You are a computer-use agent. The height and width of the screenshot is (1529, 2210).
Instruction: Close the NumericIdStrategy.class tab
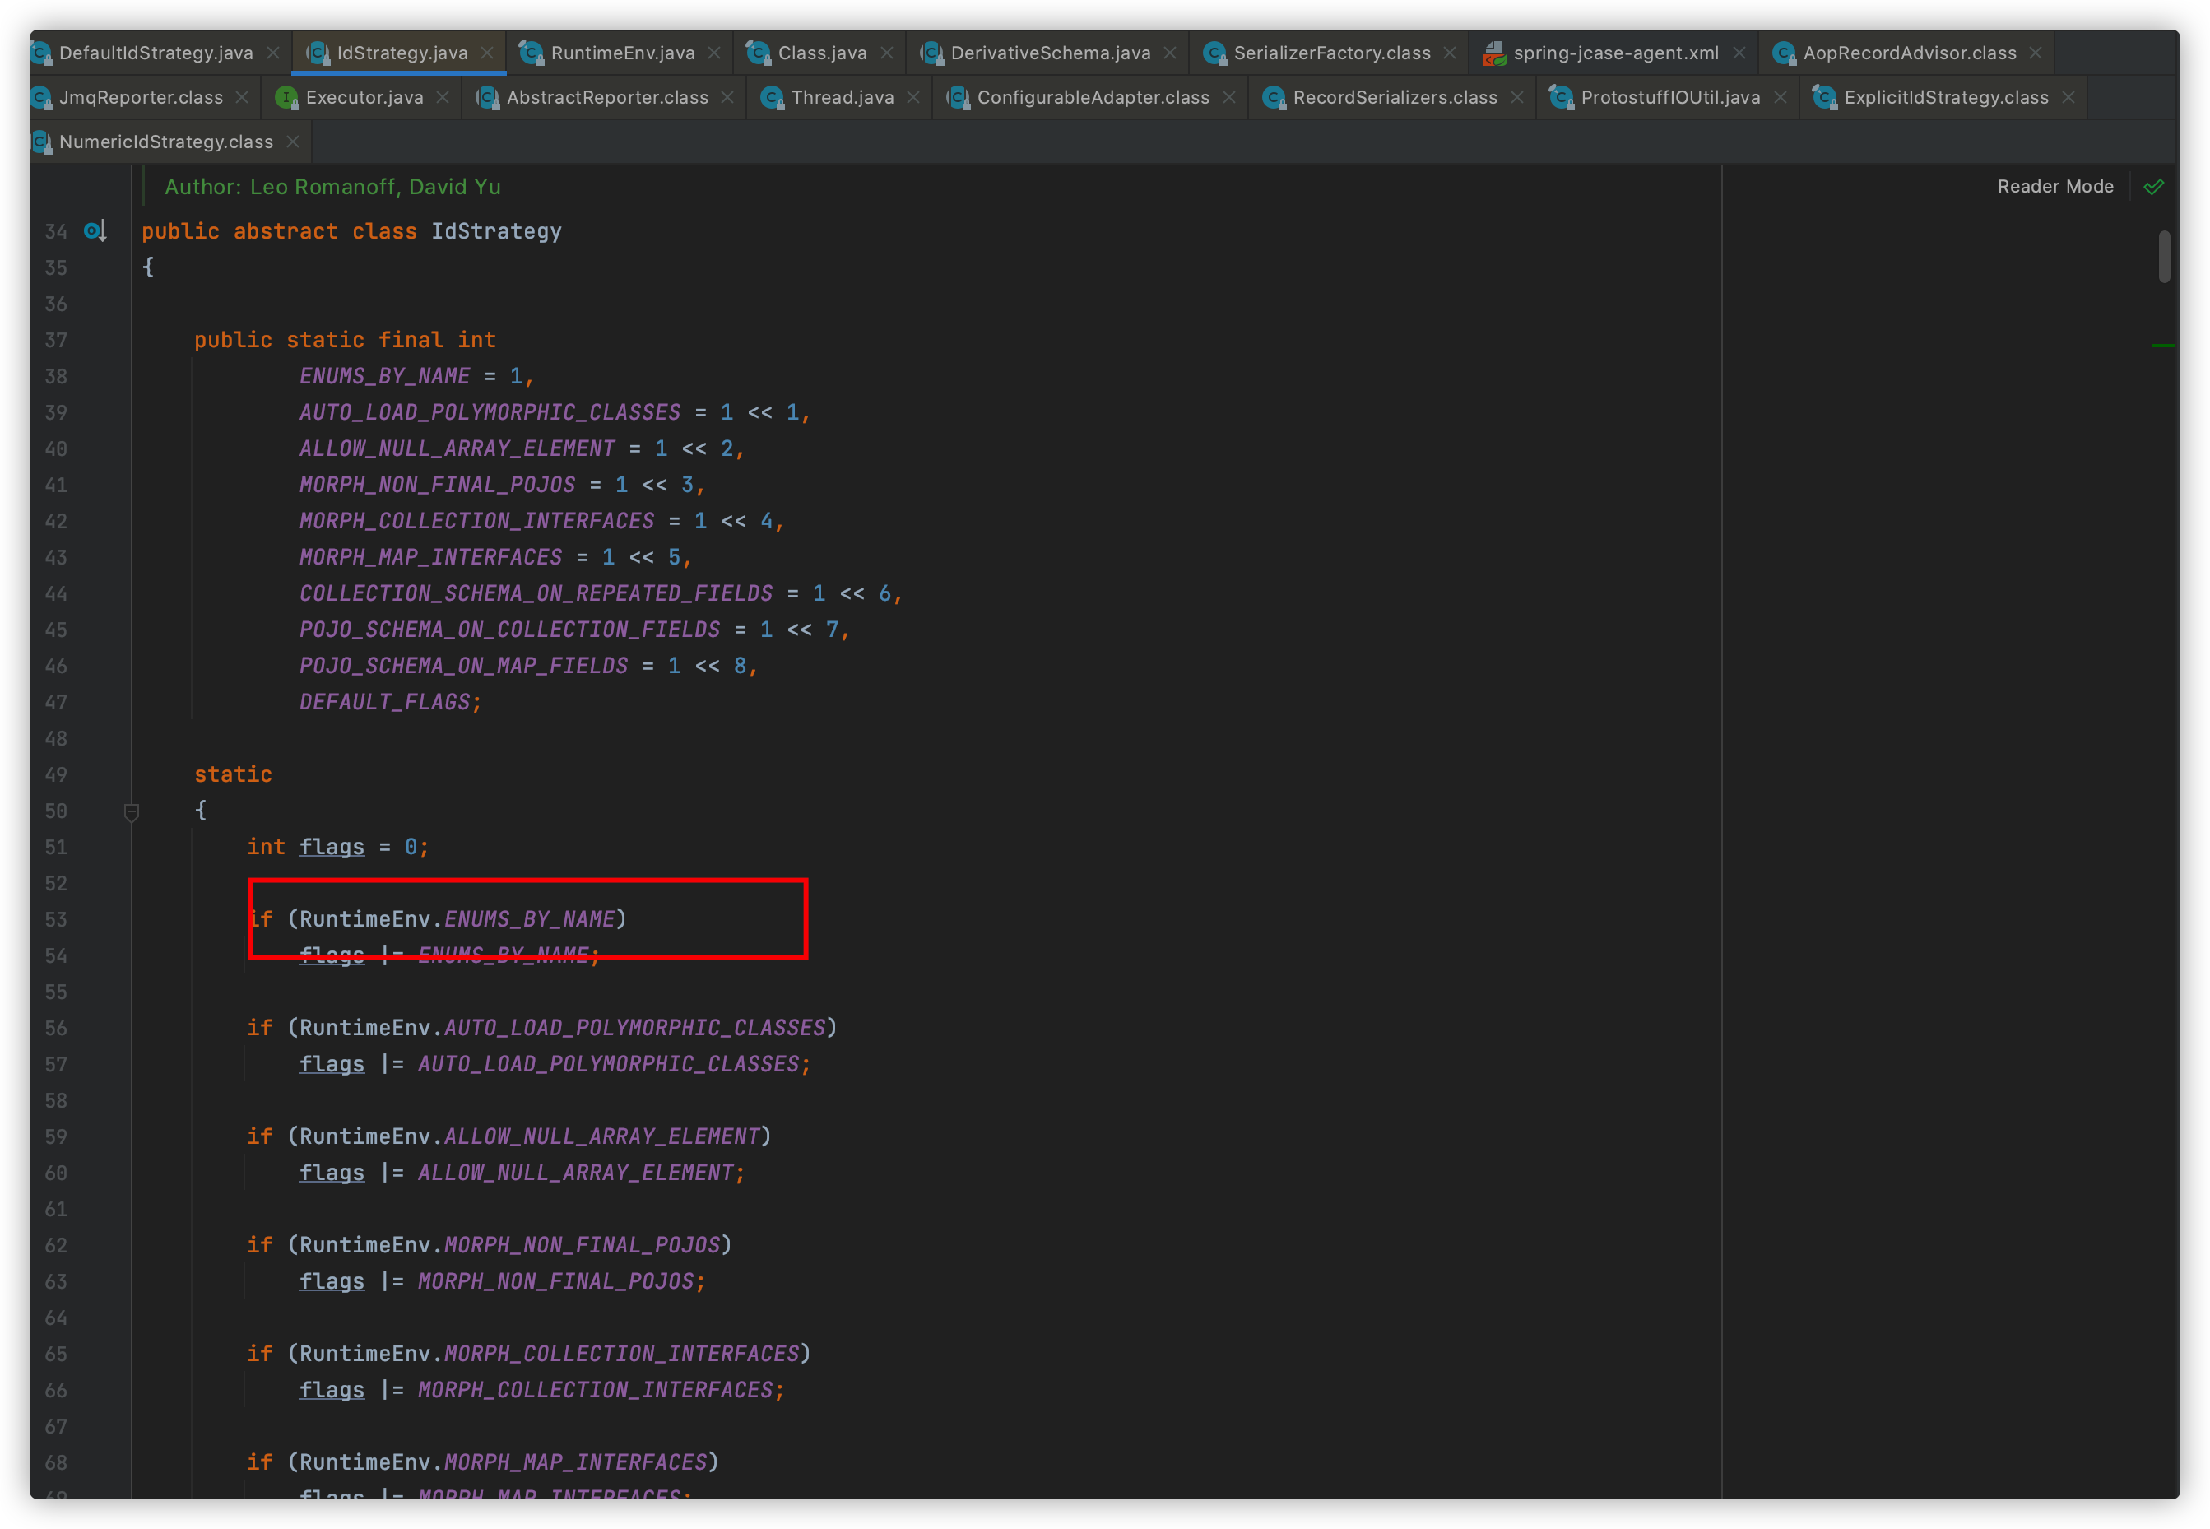pos(293,142)
